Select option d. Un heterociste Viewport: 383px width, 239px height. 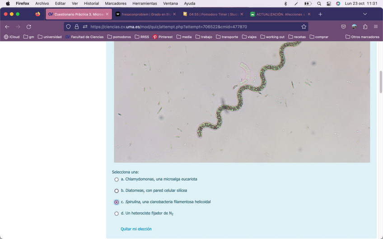[117, 214]
